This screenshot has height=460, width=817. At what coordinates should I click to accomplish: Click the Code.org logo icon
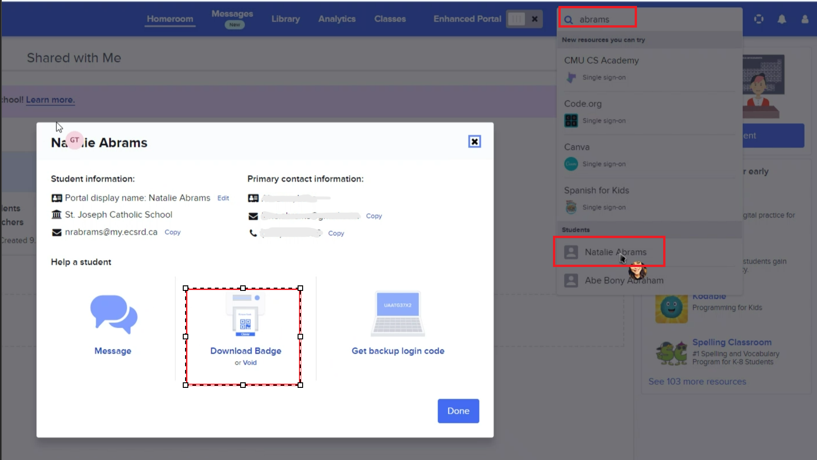(571, 120)
